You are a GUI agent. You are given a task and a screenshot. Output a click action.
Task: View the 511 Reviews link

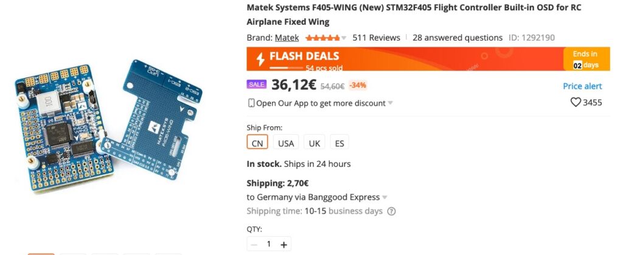pos(376,38)
